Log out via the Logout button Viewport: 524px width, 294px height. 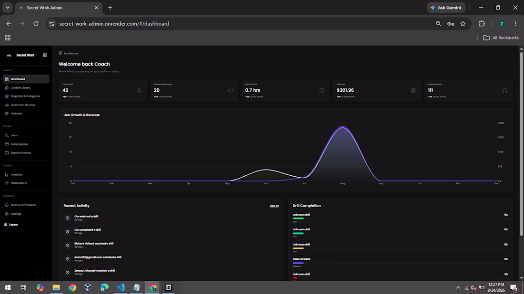click(x=11, y=225)
